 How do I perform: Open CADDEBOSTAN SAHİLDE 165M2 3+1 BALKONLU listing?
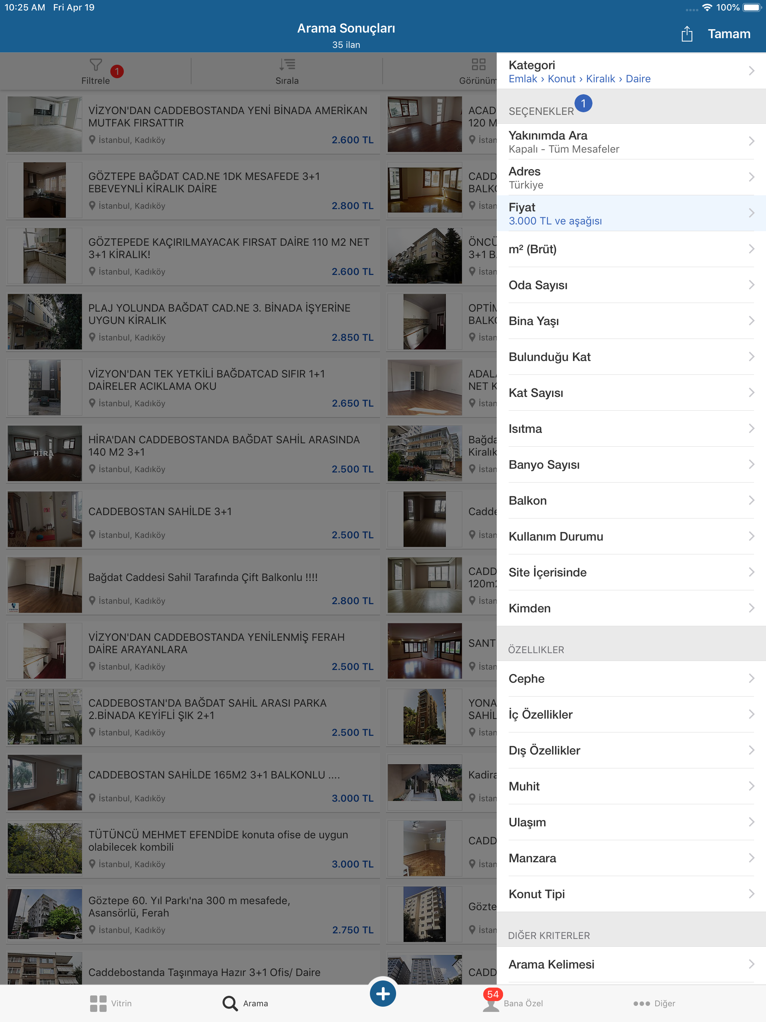coord(193,783)
